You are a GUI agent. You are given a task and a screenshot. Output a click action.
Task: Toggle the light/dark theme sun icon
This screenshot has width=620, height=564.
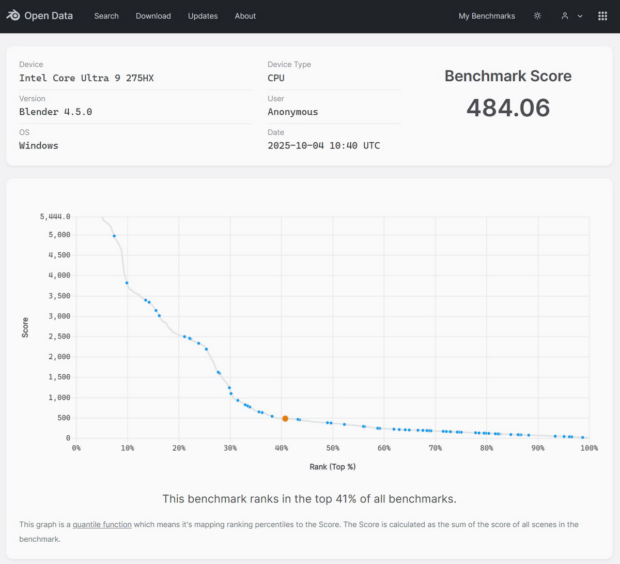click(x=537, y=16)
